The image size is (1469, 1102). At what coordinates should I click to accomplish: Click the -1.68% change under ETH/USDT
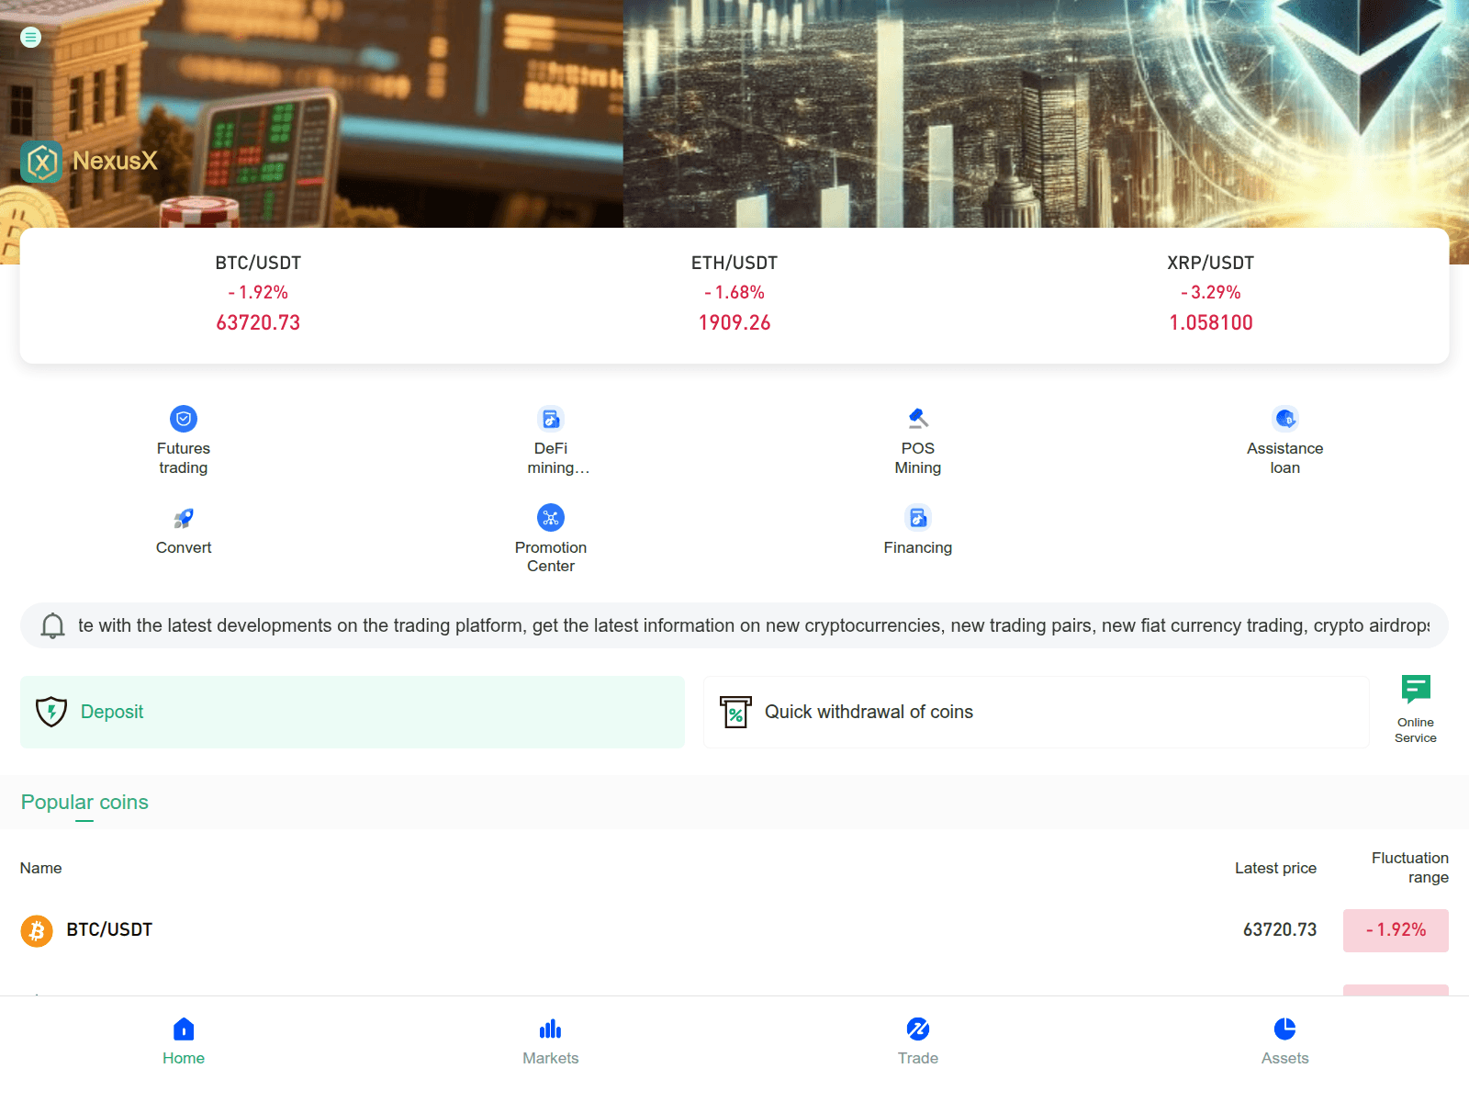(x=734, y=293)
